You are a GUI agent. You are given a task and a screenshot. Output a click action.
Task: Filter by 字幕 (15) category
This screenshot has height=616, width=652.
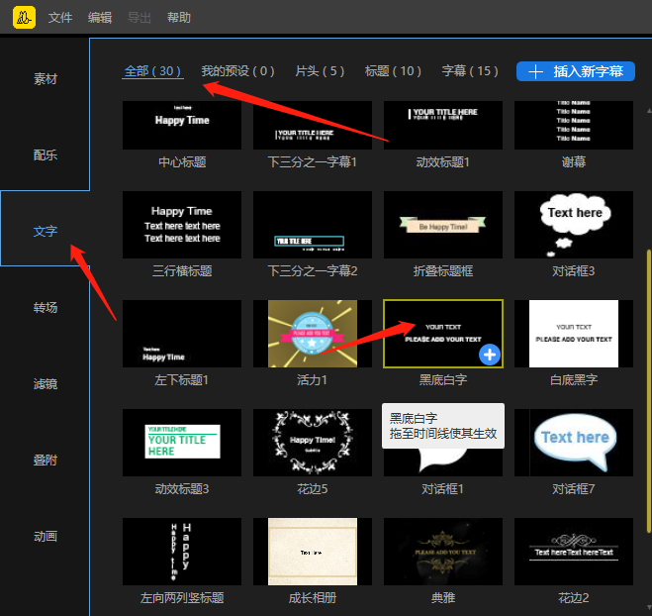(470, 71)
